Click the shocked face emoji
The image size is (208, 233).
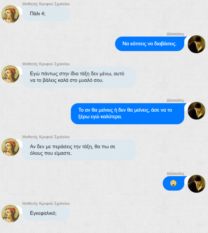[173, 183]
